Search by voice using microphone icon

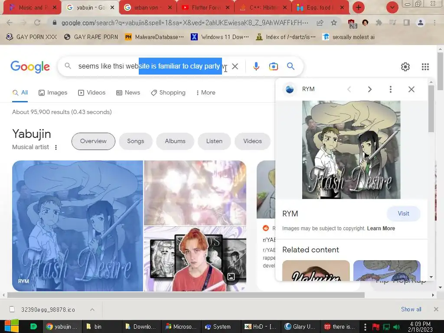point(256,66)
